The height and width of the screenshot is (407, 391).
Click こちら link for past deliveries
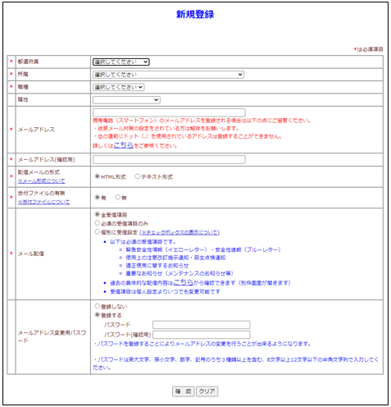[184, 282]
